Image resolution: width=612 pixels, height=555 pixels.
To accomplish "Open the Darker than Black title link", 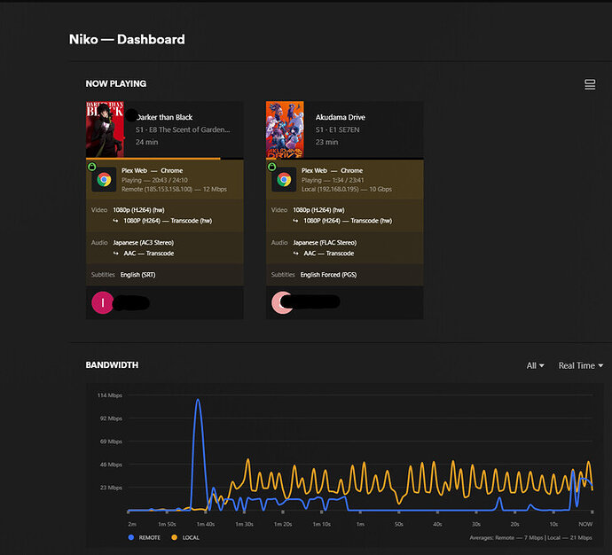I will (164, 117).
